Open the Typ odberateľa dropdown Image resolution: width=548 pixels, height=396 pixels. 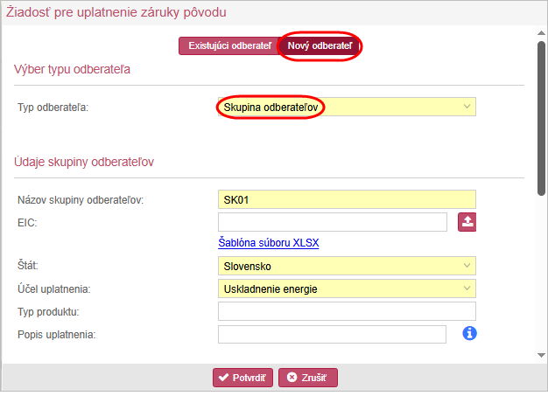pos(347,107)
